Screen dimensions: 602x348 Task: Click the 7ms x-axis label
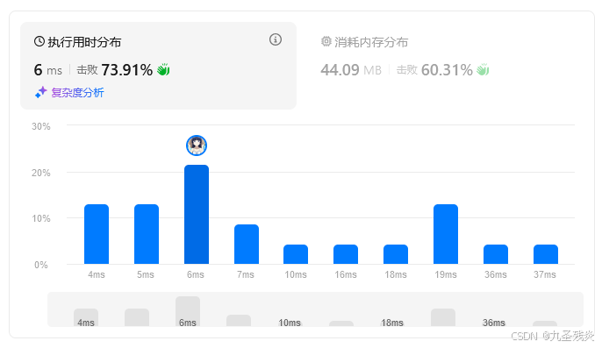tap(246, 274)
